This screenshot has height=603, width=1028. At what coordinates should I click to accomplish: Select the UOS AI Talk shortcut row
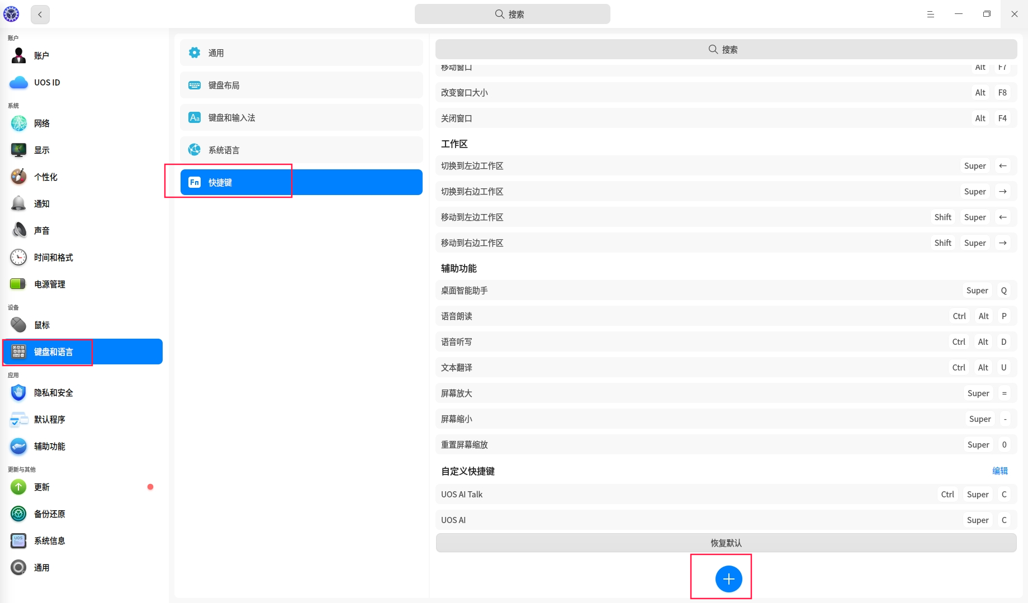click(726, 495)
